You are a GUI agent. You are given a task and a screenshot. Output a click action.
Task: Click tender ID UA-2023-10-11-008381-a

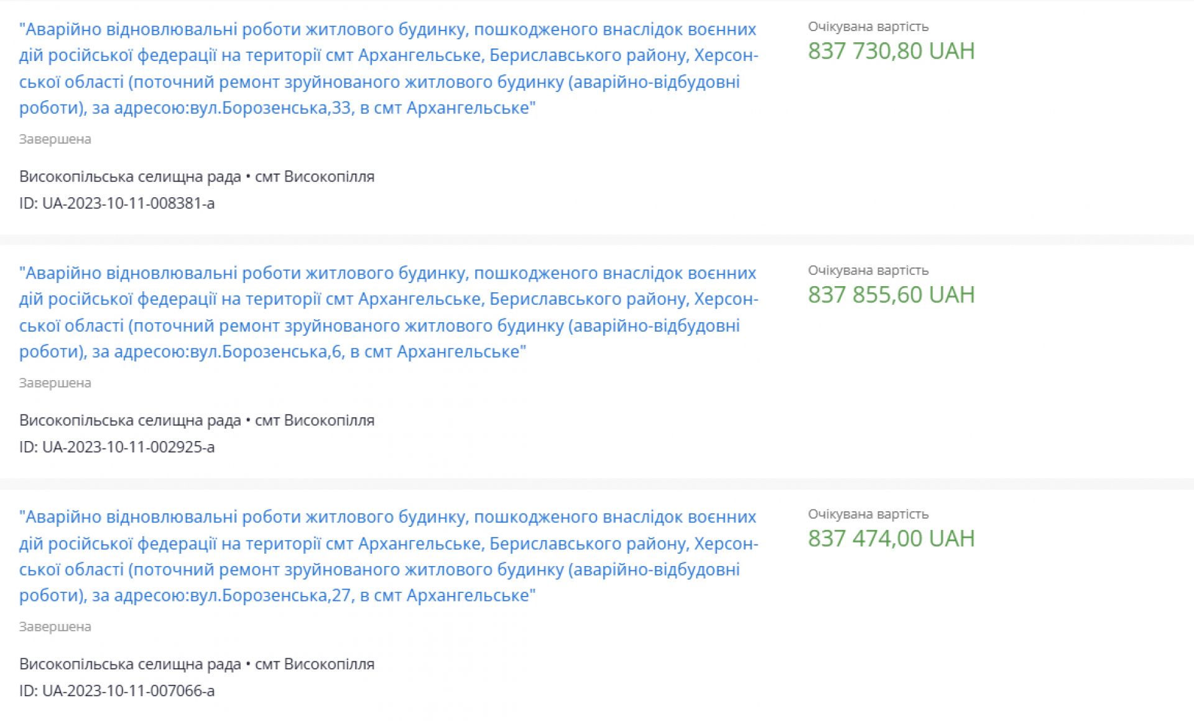click(117, 203)
